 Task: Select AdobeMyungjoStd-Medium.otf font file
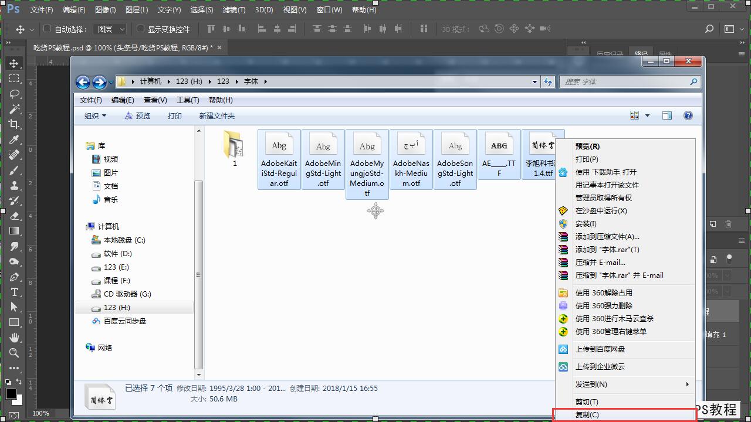coord(367,164)
